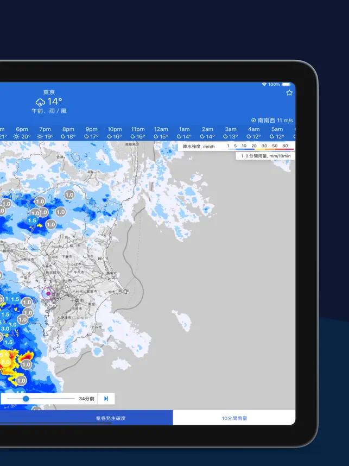This screenshot has height=466, width=349.
Task: Tap the 東京 location title
Action: (x=49, y=92)
